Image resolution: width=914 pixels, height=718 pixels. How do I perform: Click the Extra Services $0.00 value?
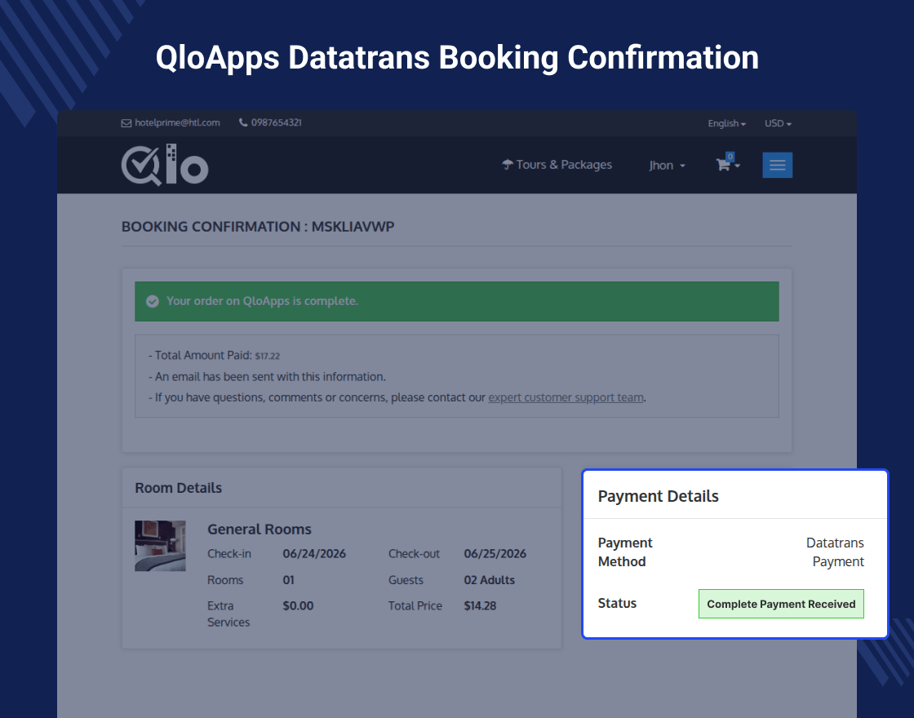point(298,606)
